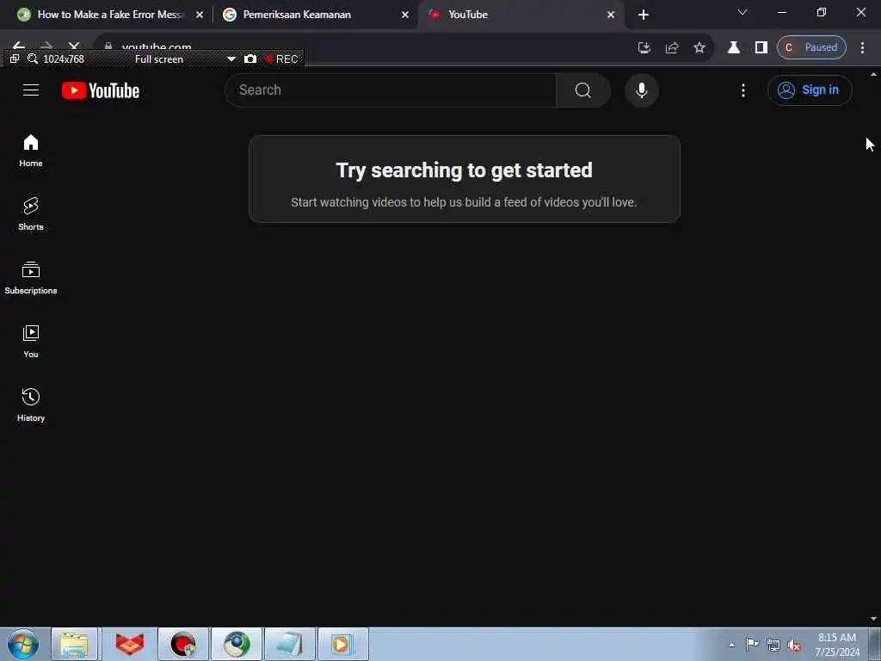Open the Chrome three-dot menu
881x661 pixels.
(x=862, y=48)
